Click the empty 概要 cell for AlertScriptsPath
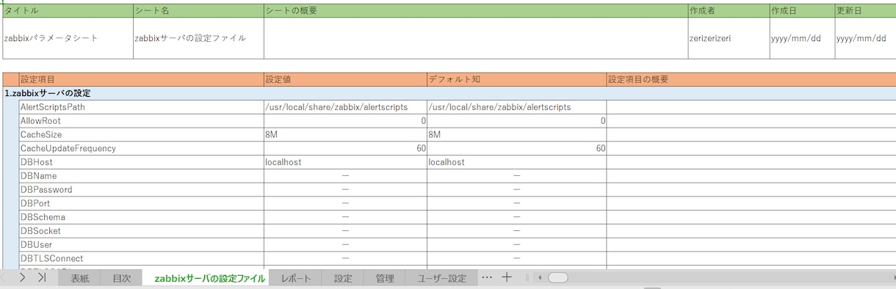Image resolution: width=896 pixels, height=289 pixels. pyautogui.click(x=751, y=107)
